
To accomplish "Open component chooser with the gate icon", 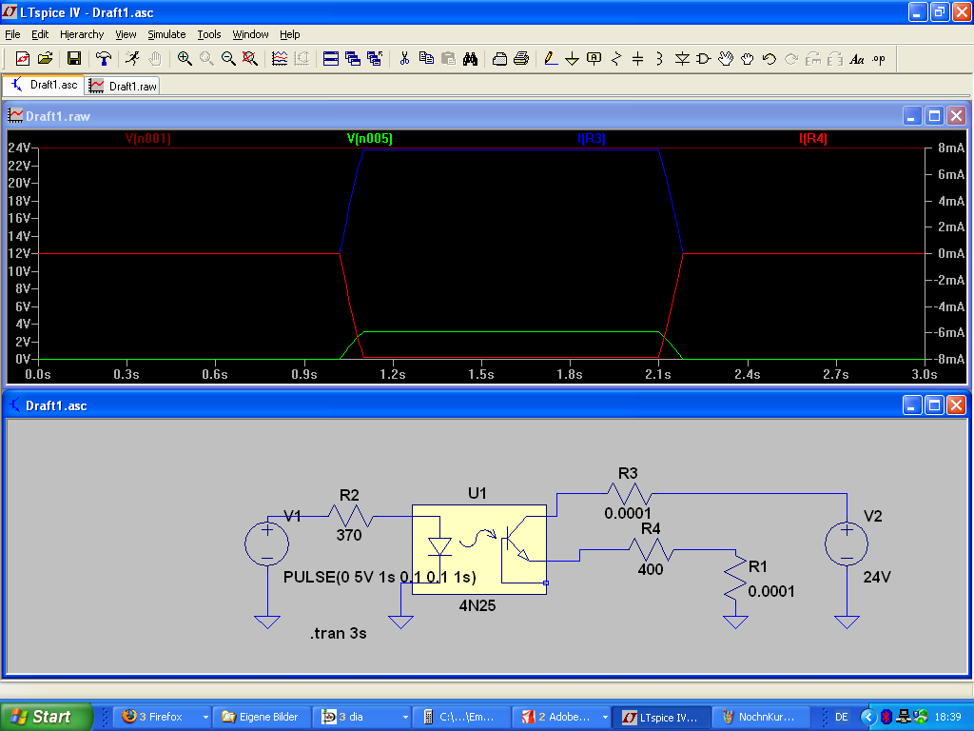I will [x=703, y=58].
